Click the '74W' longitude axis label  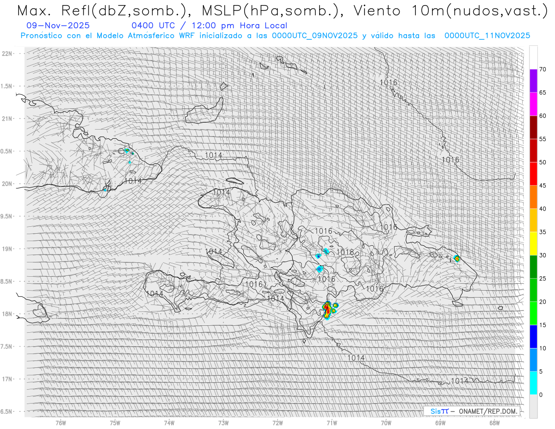tap(169, 423)
